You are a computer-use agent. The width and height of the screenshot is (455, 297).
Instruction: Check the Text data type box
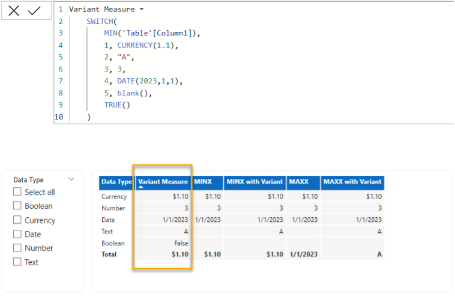(x=17, y=262)
